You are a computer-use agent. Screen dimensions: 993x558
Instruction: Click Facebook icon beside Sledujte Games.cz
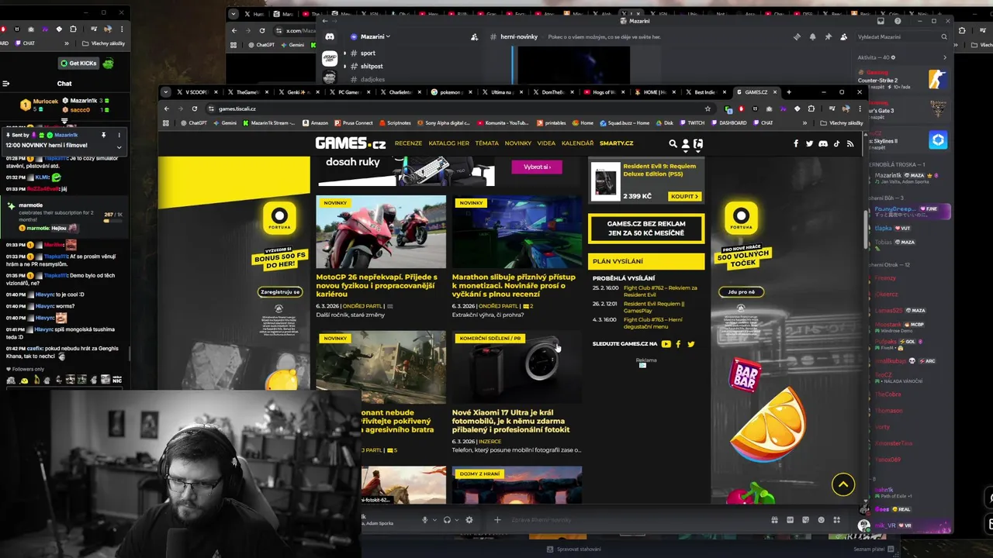(x=678, y=344)
